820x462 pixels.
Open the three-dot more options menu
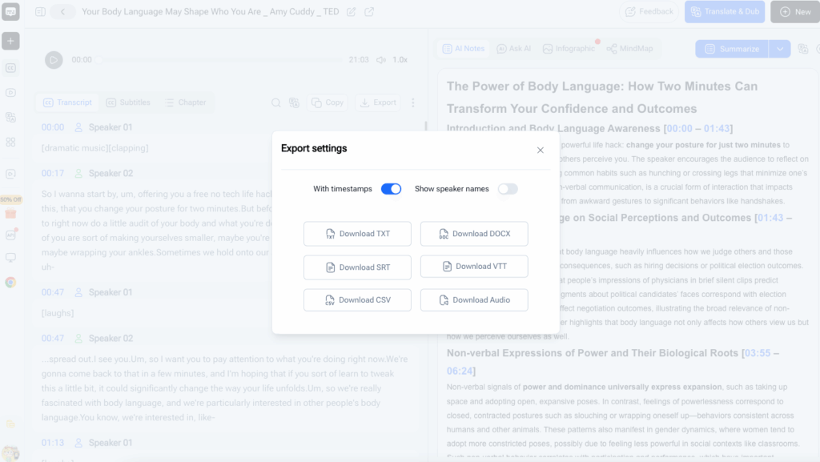point(413,102)
